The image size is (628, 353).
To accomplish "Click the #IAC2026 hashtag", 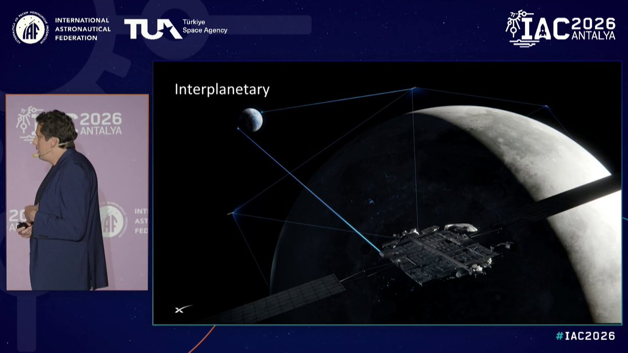I will (585, 336).
